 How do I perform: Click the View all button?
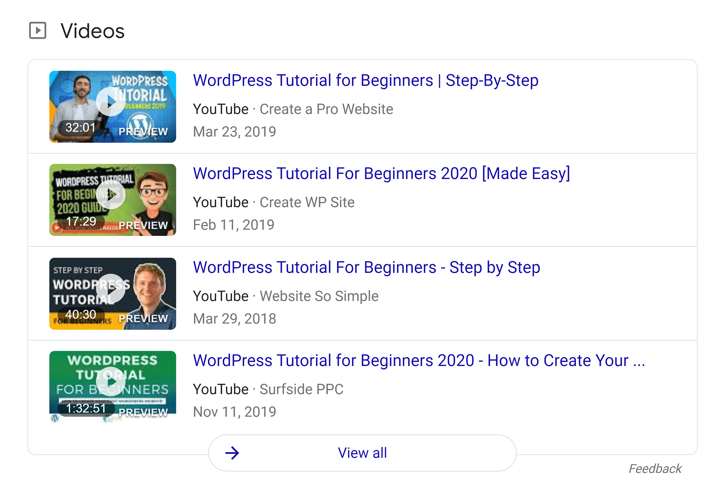pos(362,453)
